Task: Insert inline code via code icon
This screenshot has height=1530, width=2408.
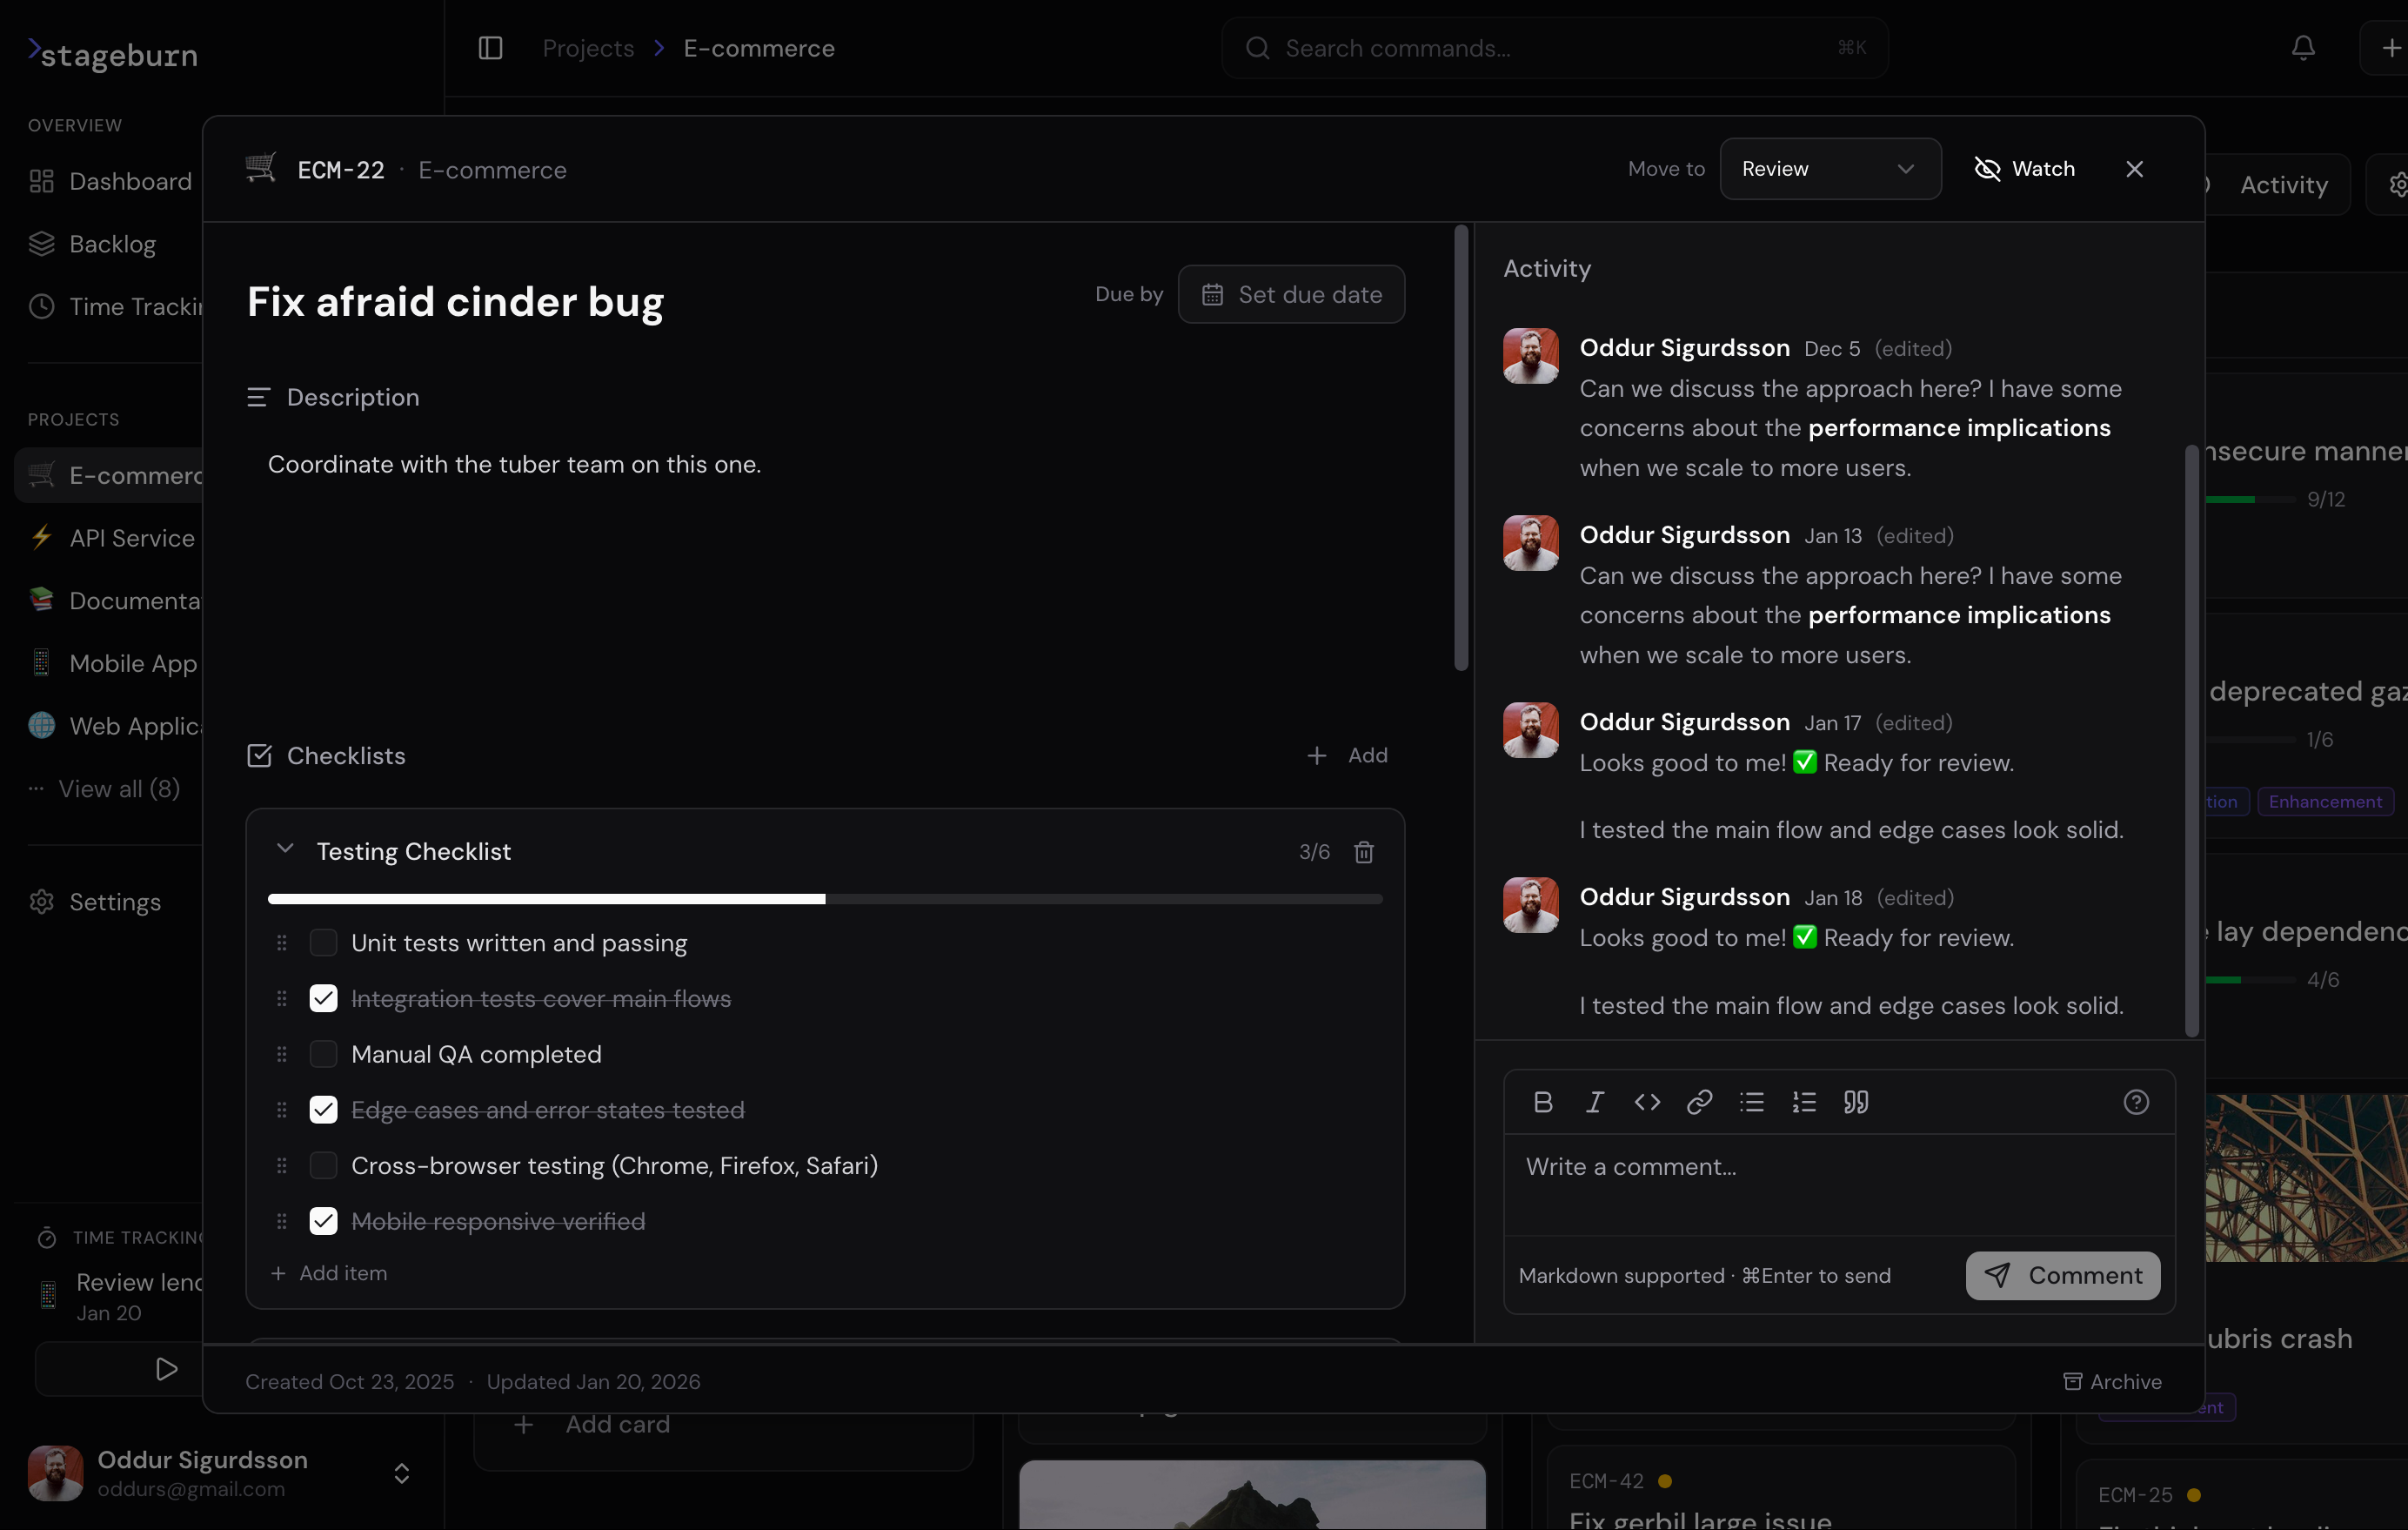Action: (1647, 1102)
